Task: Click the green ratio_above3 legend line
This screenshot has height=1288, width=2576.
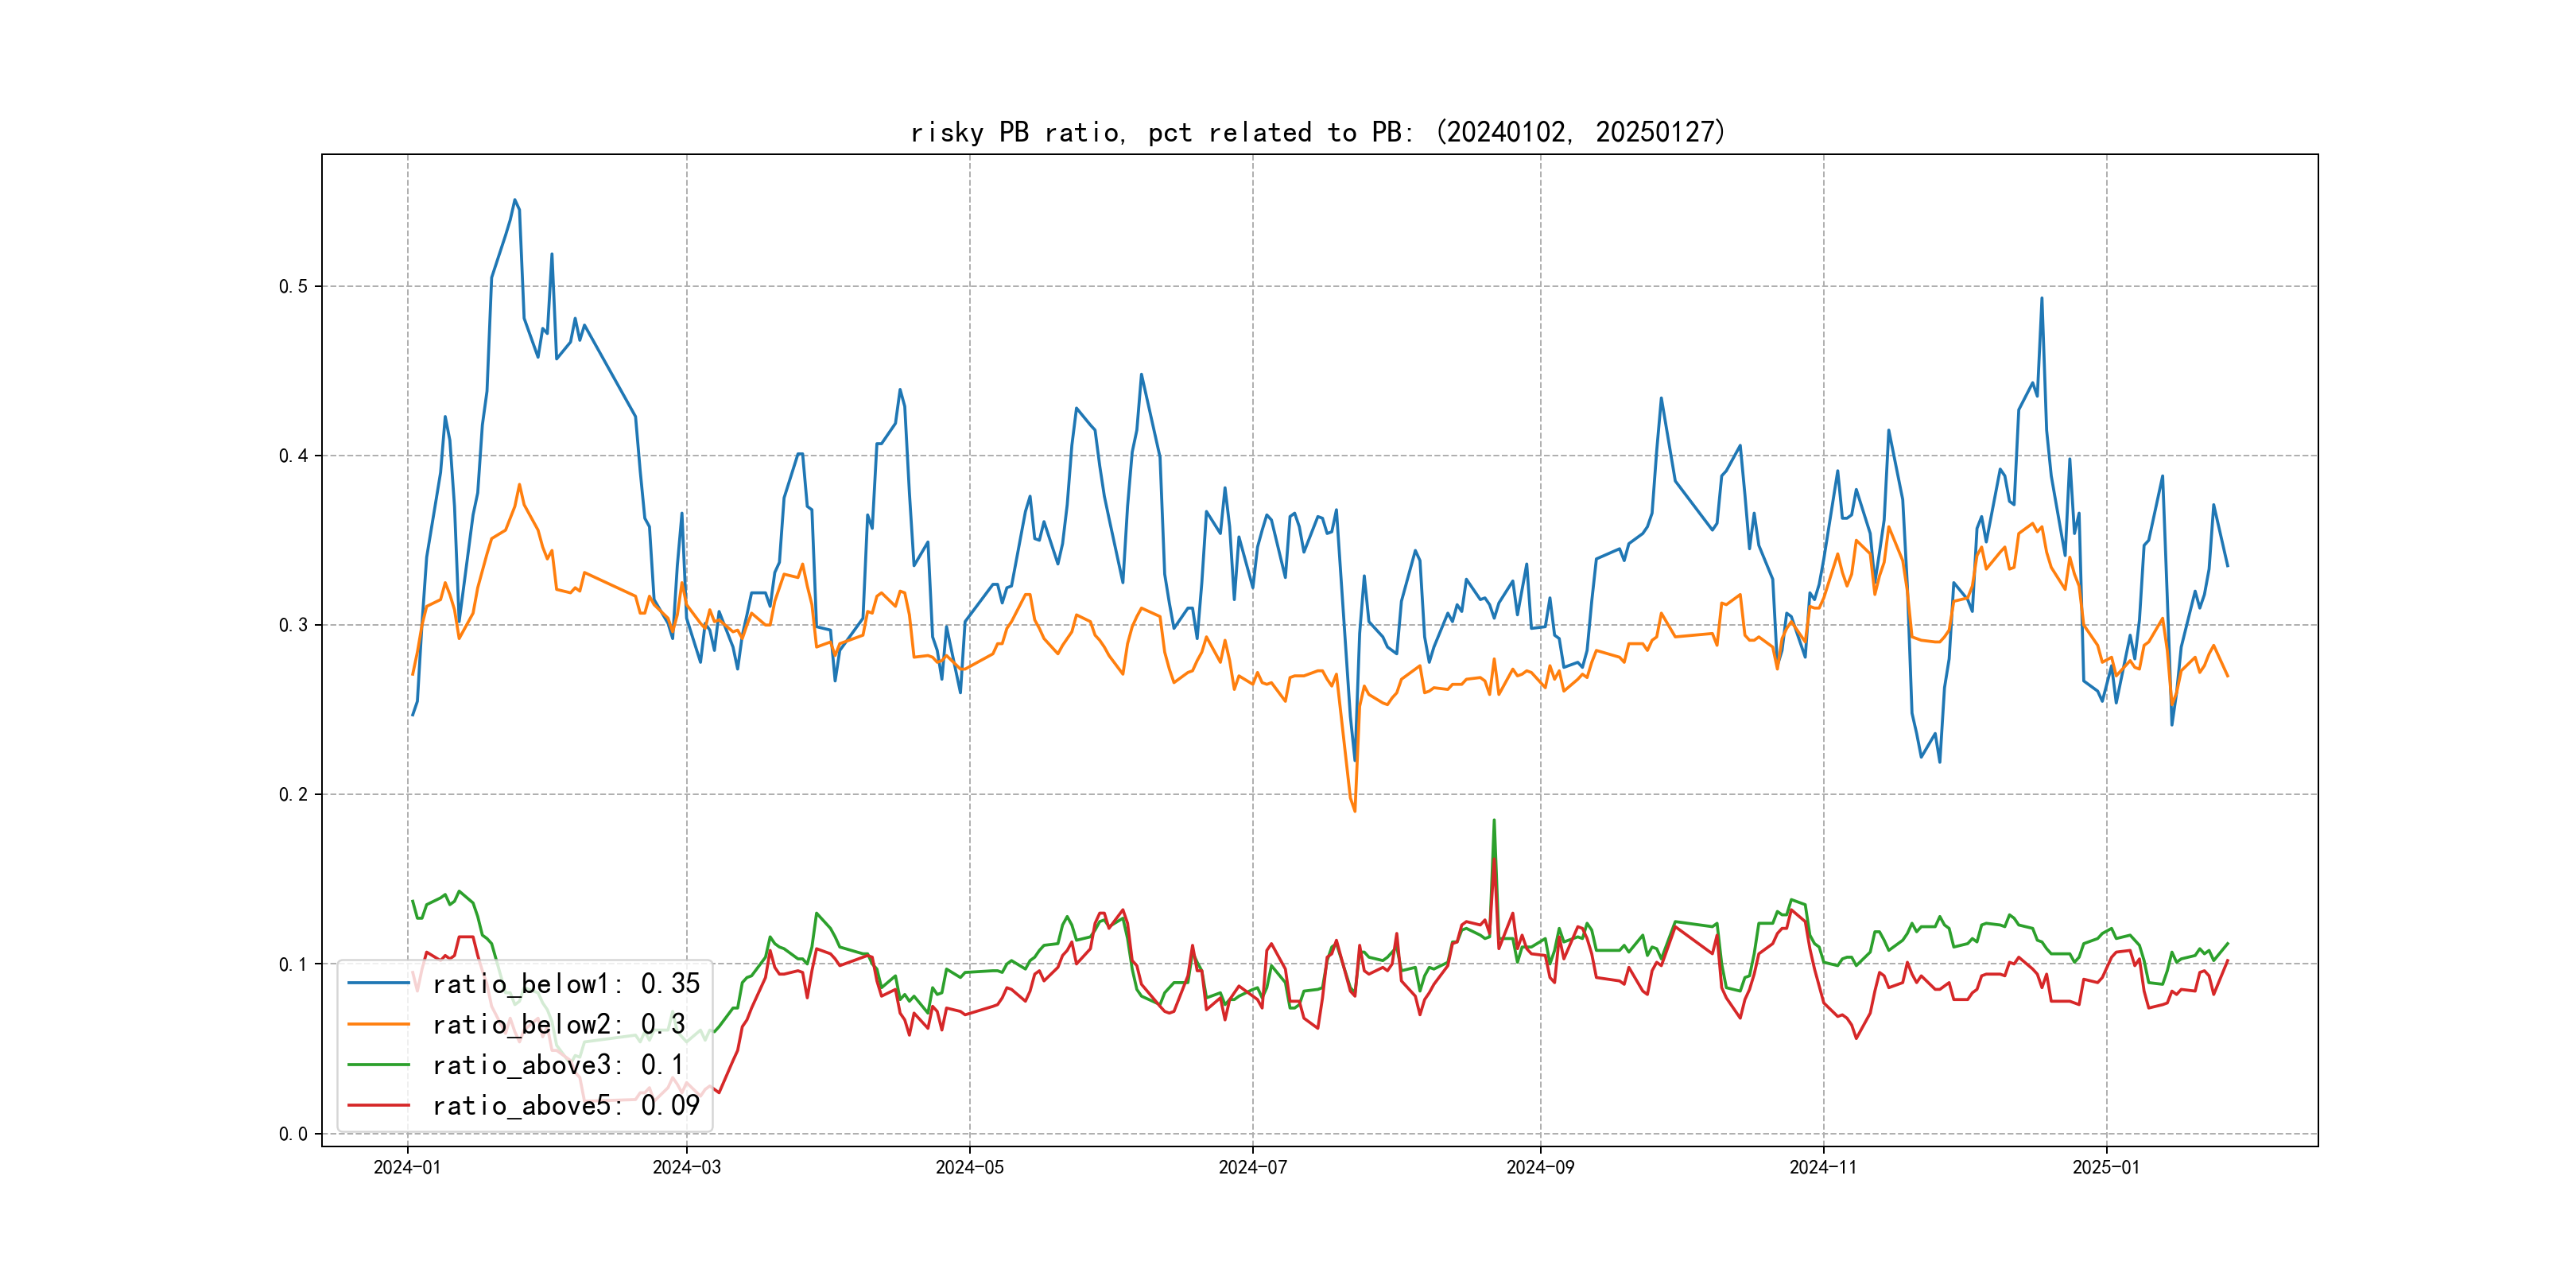Action: pos(378,1065)
